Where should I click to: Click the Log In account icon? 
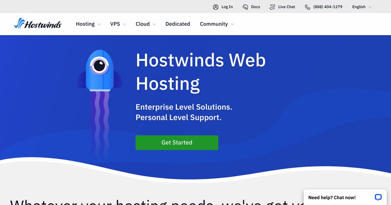[x=216, y=7]
